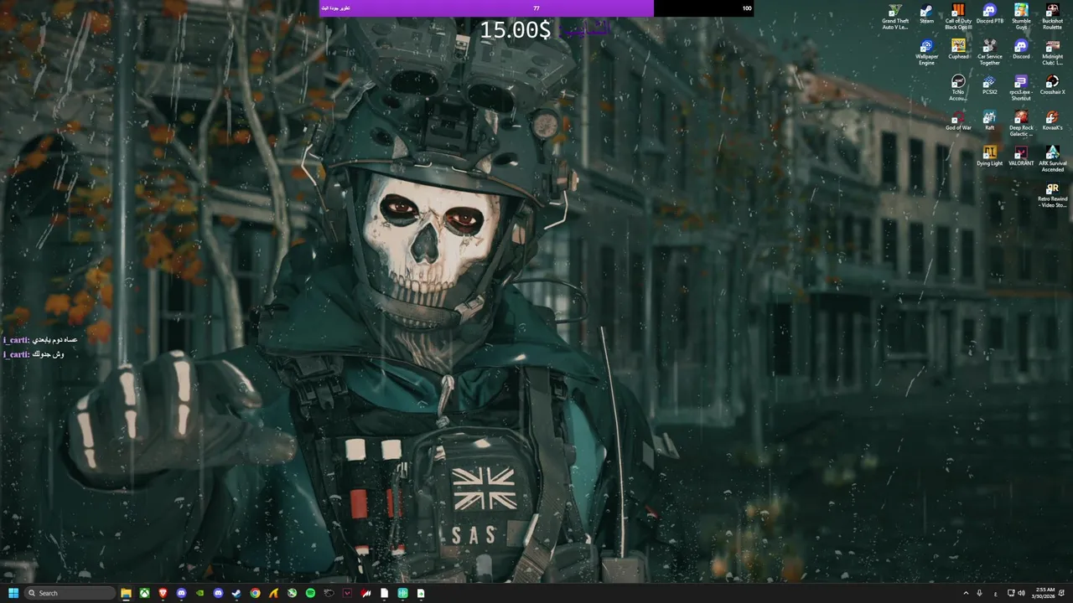1073x603 pixels.
Task: Select the TcNo Account Switcher icon
Action: point(958,88)
